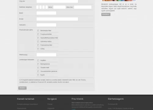153x110 pixels.
Task: Open the Főoldal link under Navigáció
Action: click(x=50, y=104)
